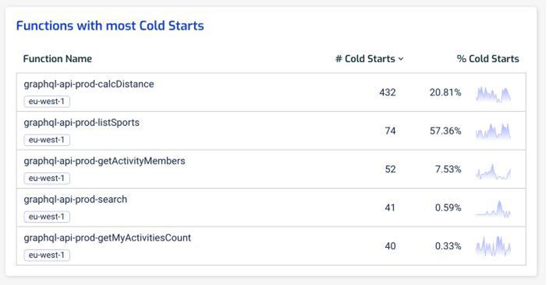Click the 432 cold starts value
The height and width of the screenshot is (285, 547).
(x=387, y=93)
